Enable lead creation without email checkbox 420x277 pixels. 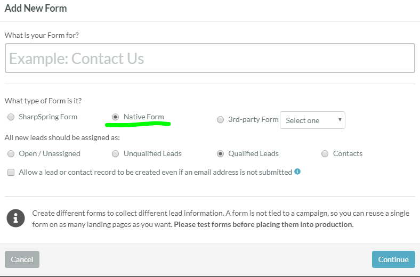[x=11, y=173]
